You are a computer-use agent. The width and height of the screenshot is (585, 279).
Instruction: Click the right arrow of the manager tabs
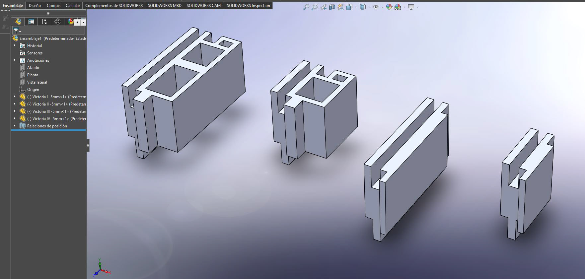83,22
